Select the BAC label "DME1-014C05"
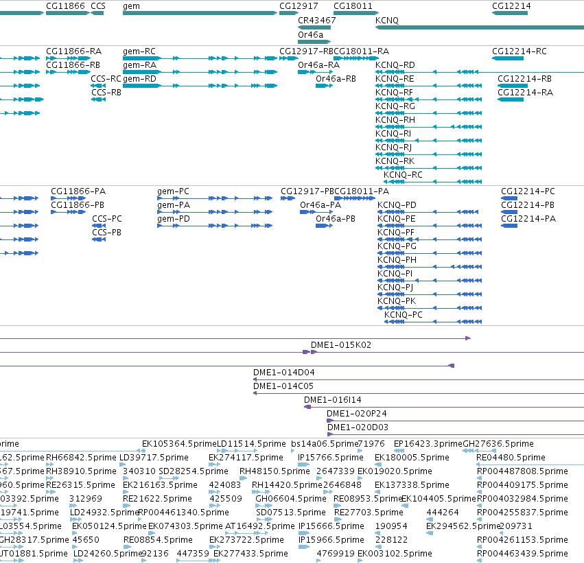The image size is (584, 564). (x=283, y=386)
